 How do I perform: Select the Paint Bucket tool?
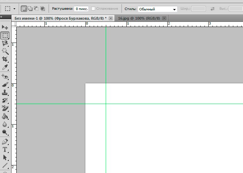pyautogui.click(x=5, y=116)
